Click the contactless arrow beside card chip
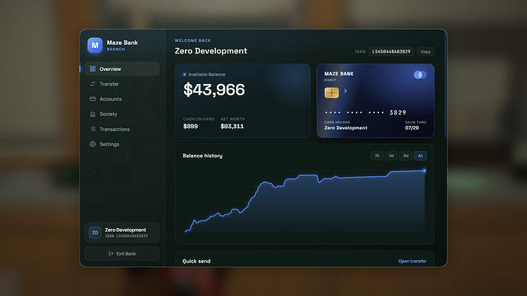This screenshot has width=527, height=296. [x=345, y=91]
